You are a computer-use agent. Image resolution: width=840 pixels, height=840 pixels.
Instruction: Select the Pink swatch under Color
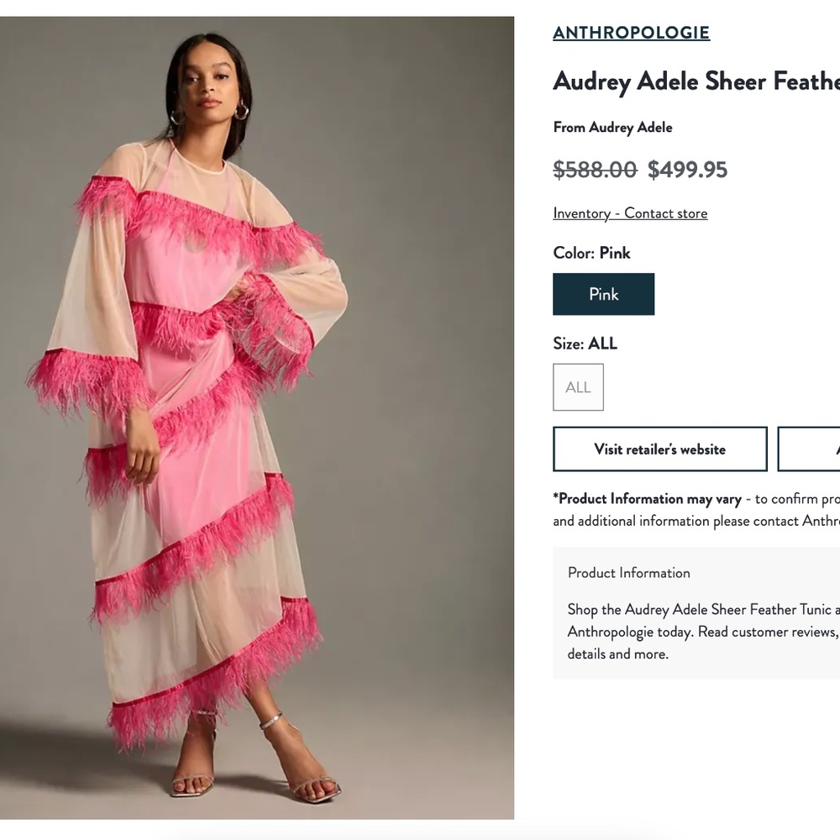(603, 294)
